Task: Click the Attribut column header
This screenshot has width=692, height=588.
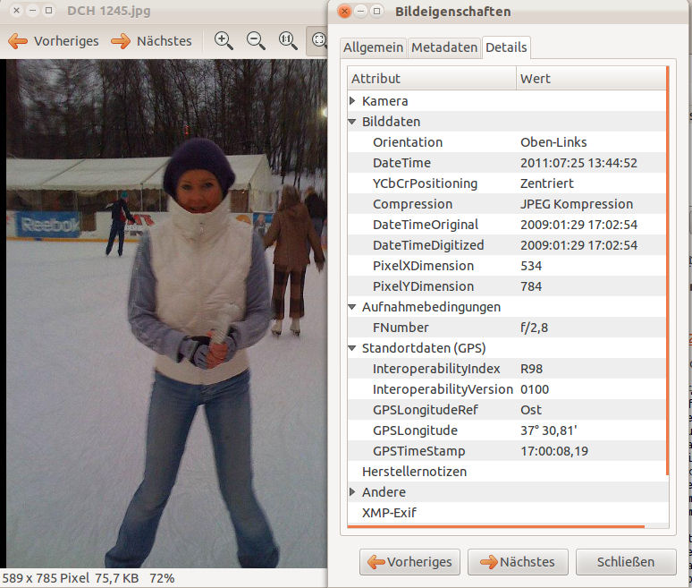Action: pos(432,79)
